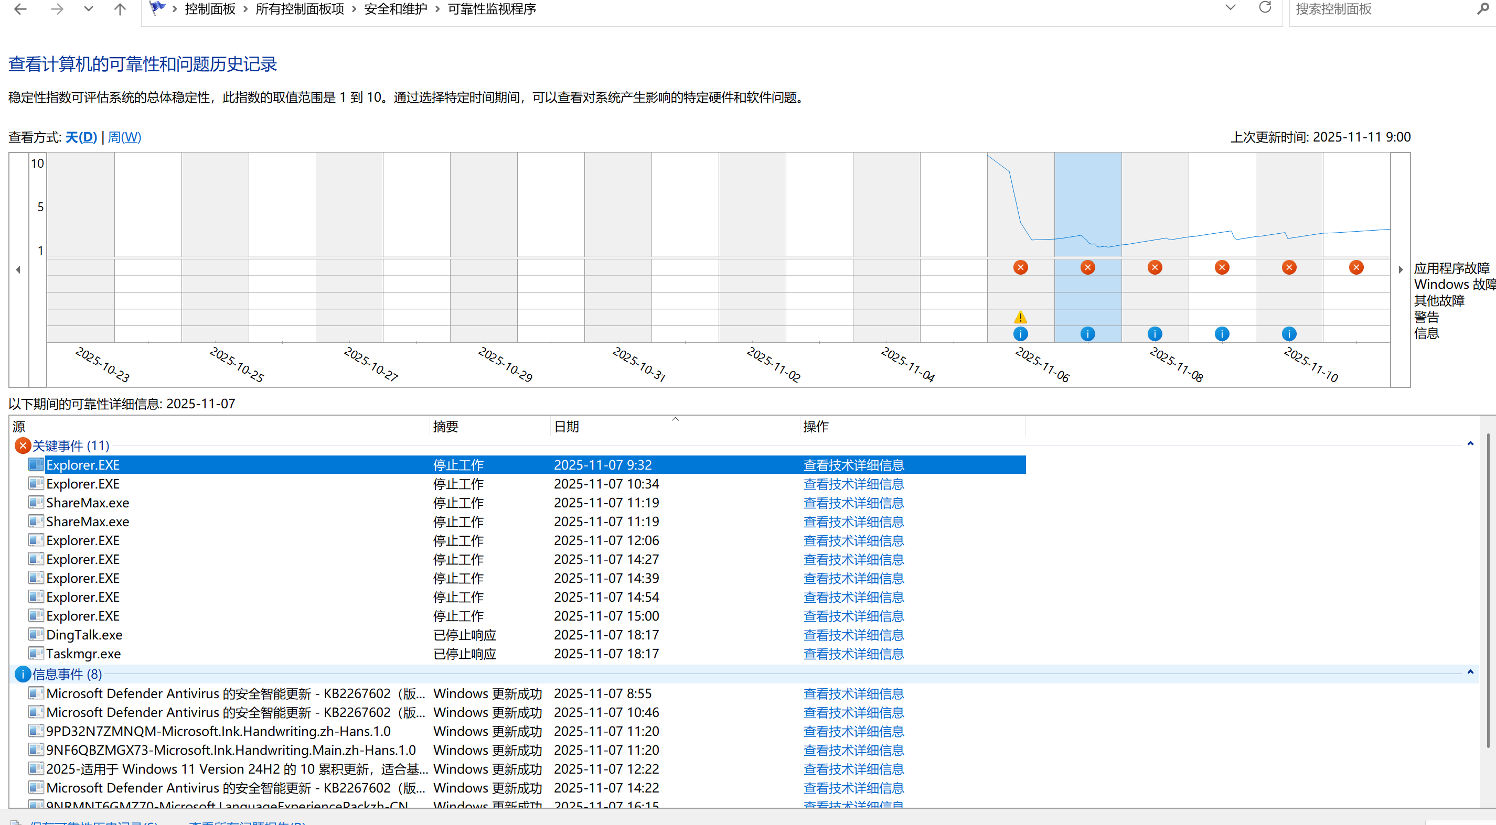Click the 关键事件 (11) group header
The image size is (1496, 825).
click(x=71, y=446)
